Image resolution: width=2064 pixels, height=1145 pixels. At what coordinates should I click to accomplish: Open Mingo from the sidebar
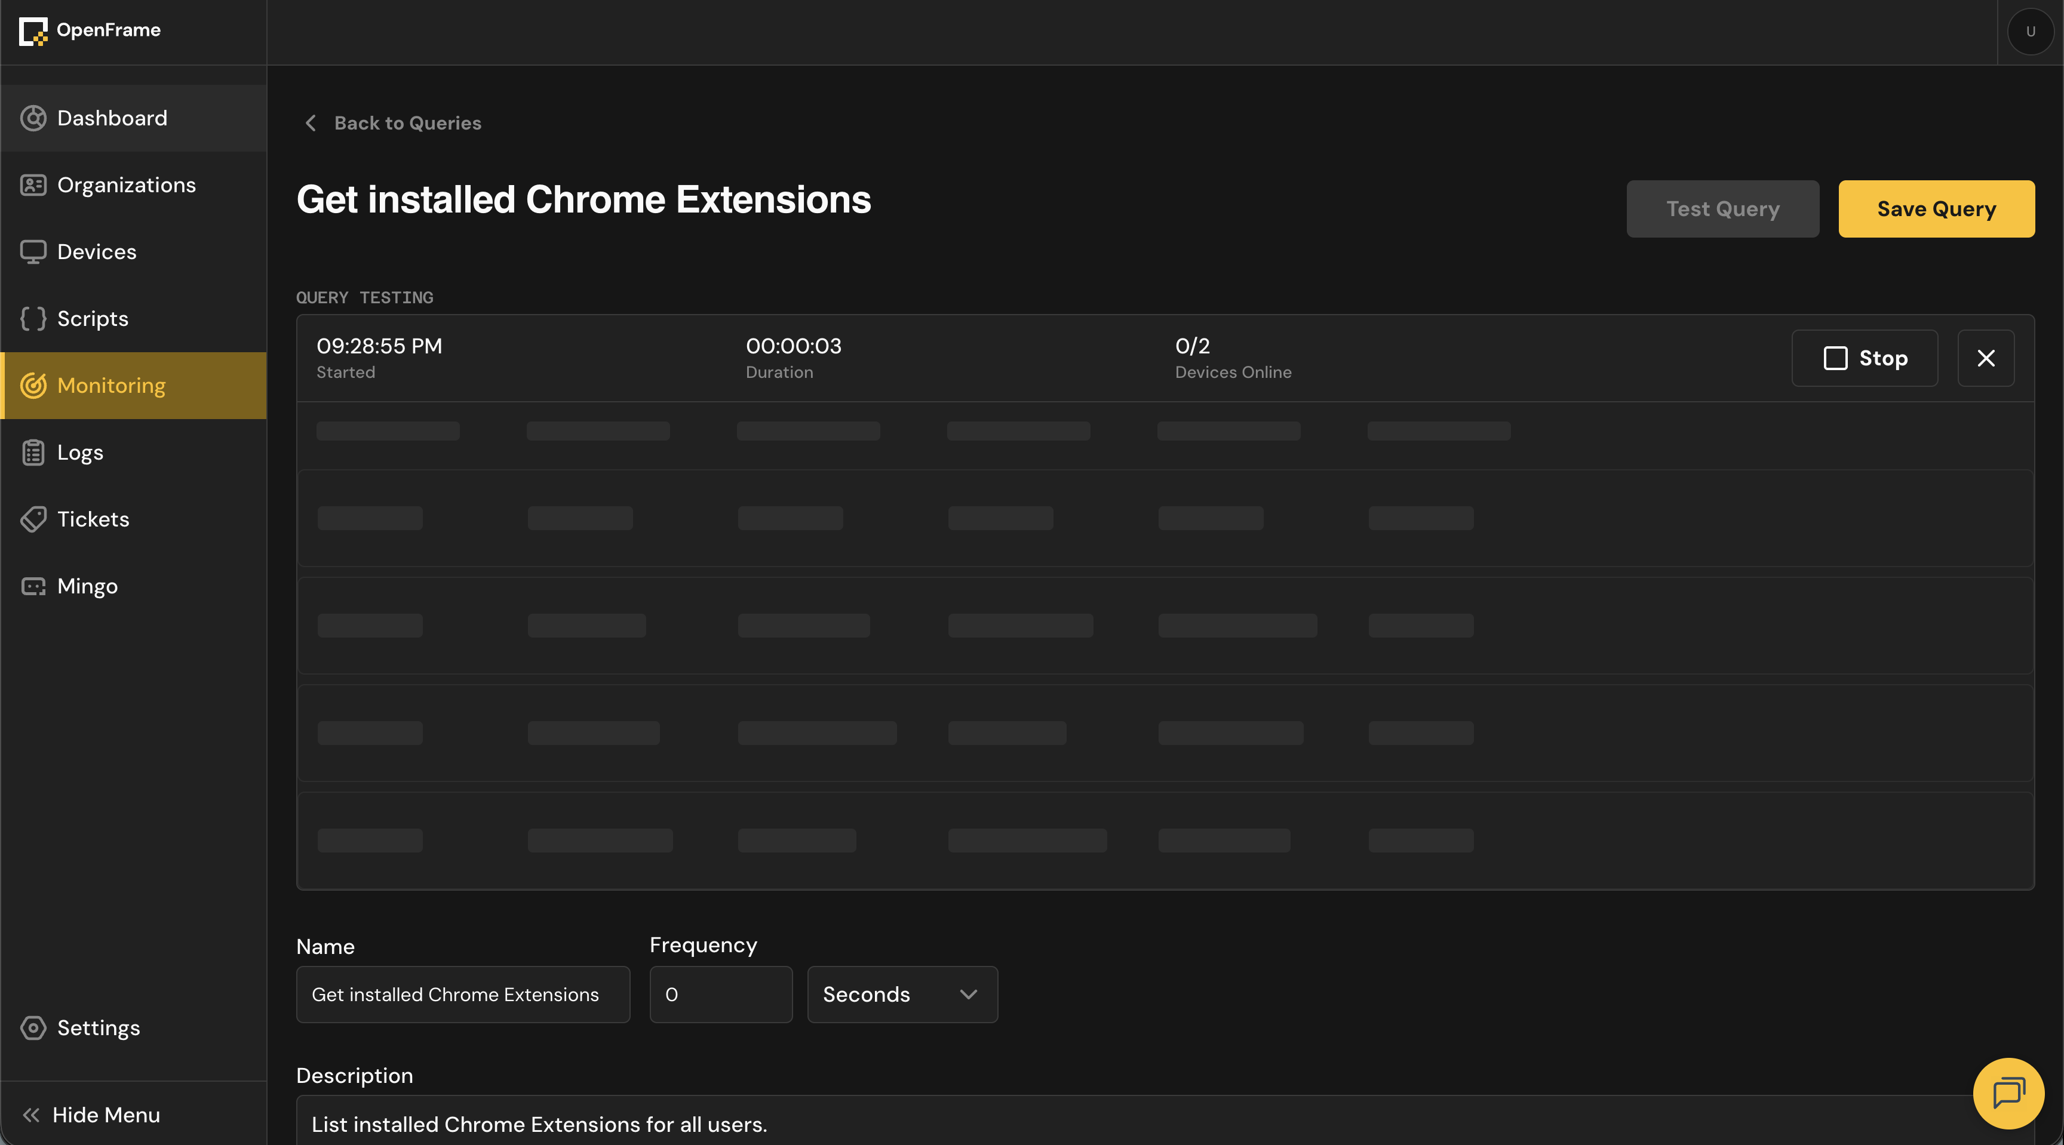tap(133, 587)
